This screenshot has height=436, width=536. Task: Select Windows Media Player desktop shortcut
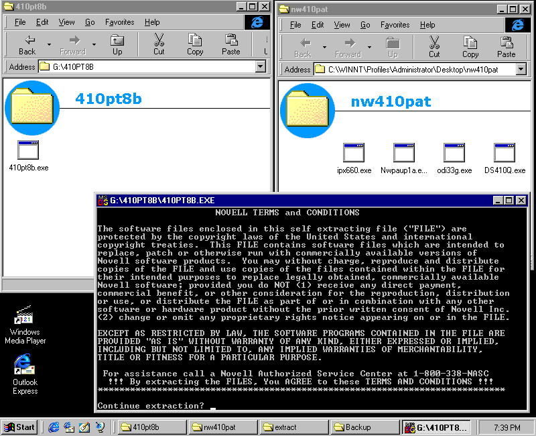click(25, 325)
